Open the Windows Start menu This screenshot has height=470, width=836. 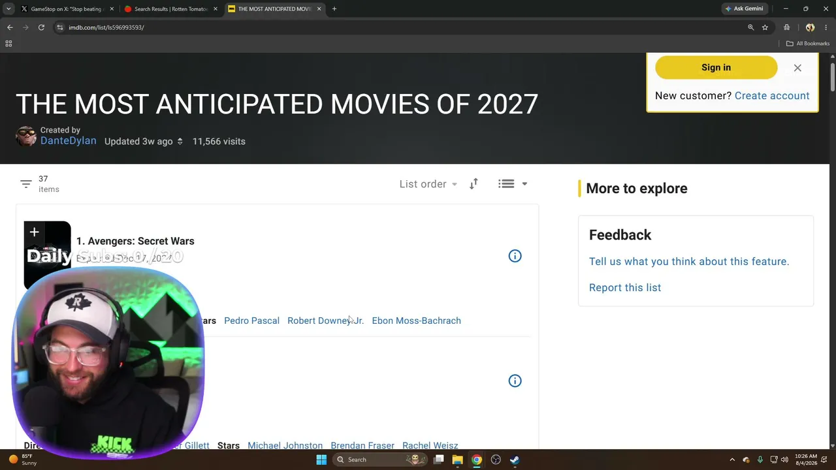pyautogui.click(x=321, y=460)
